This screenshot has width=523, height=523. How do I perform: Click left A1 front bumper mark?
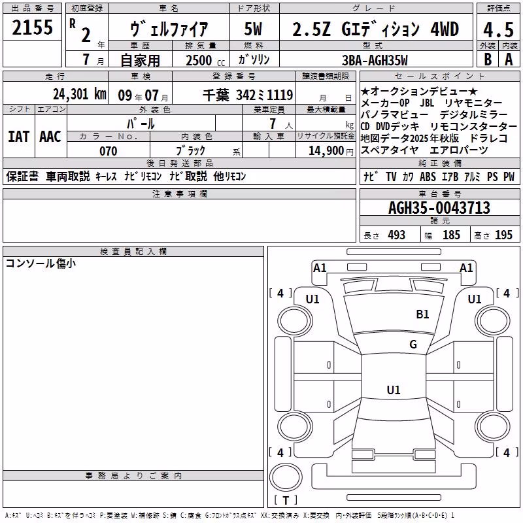320,268
